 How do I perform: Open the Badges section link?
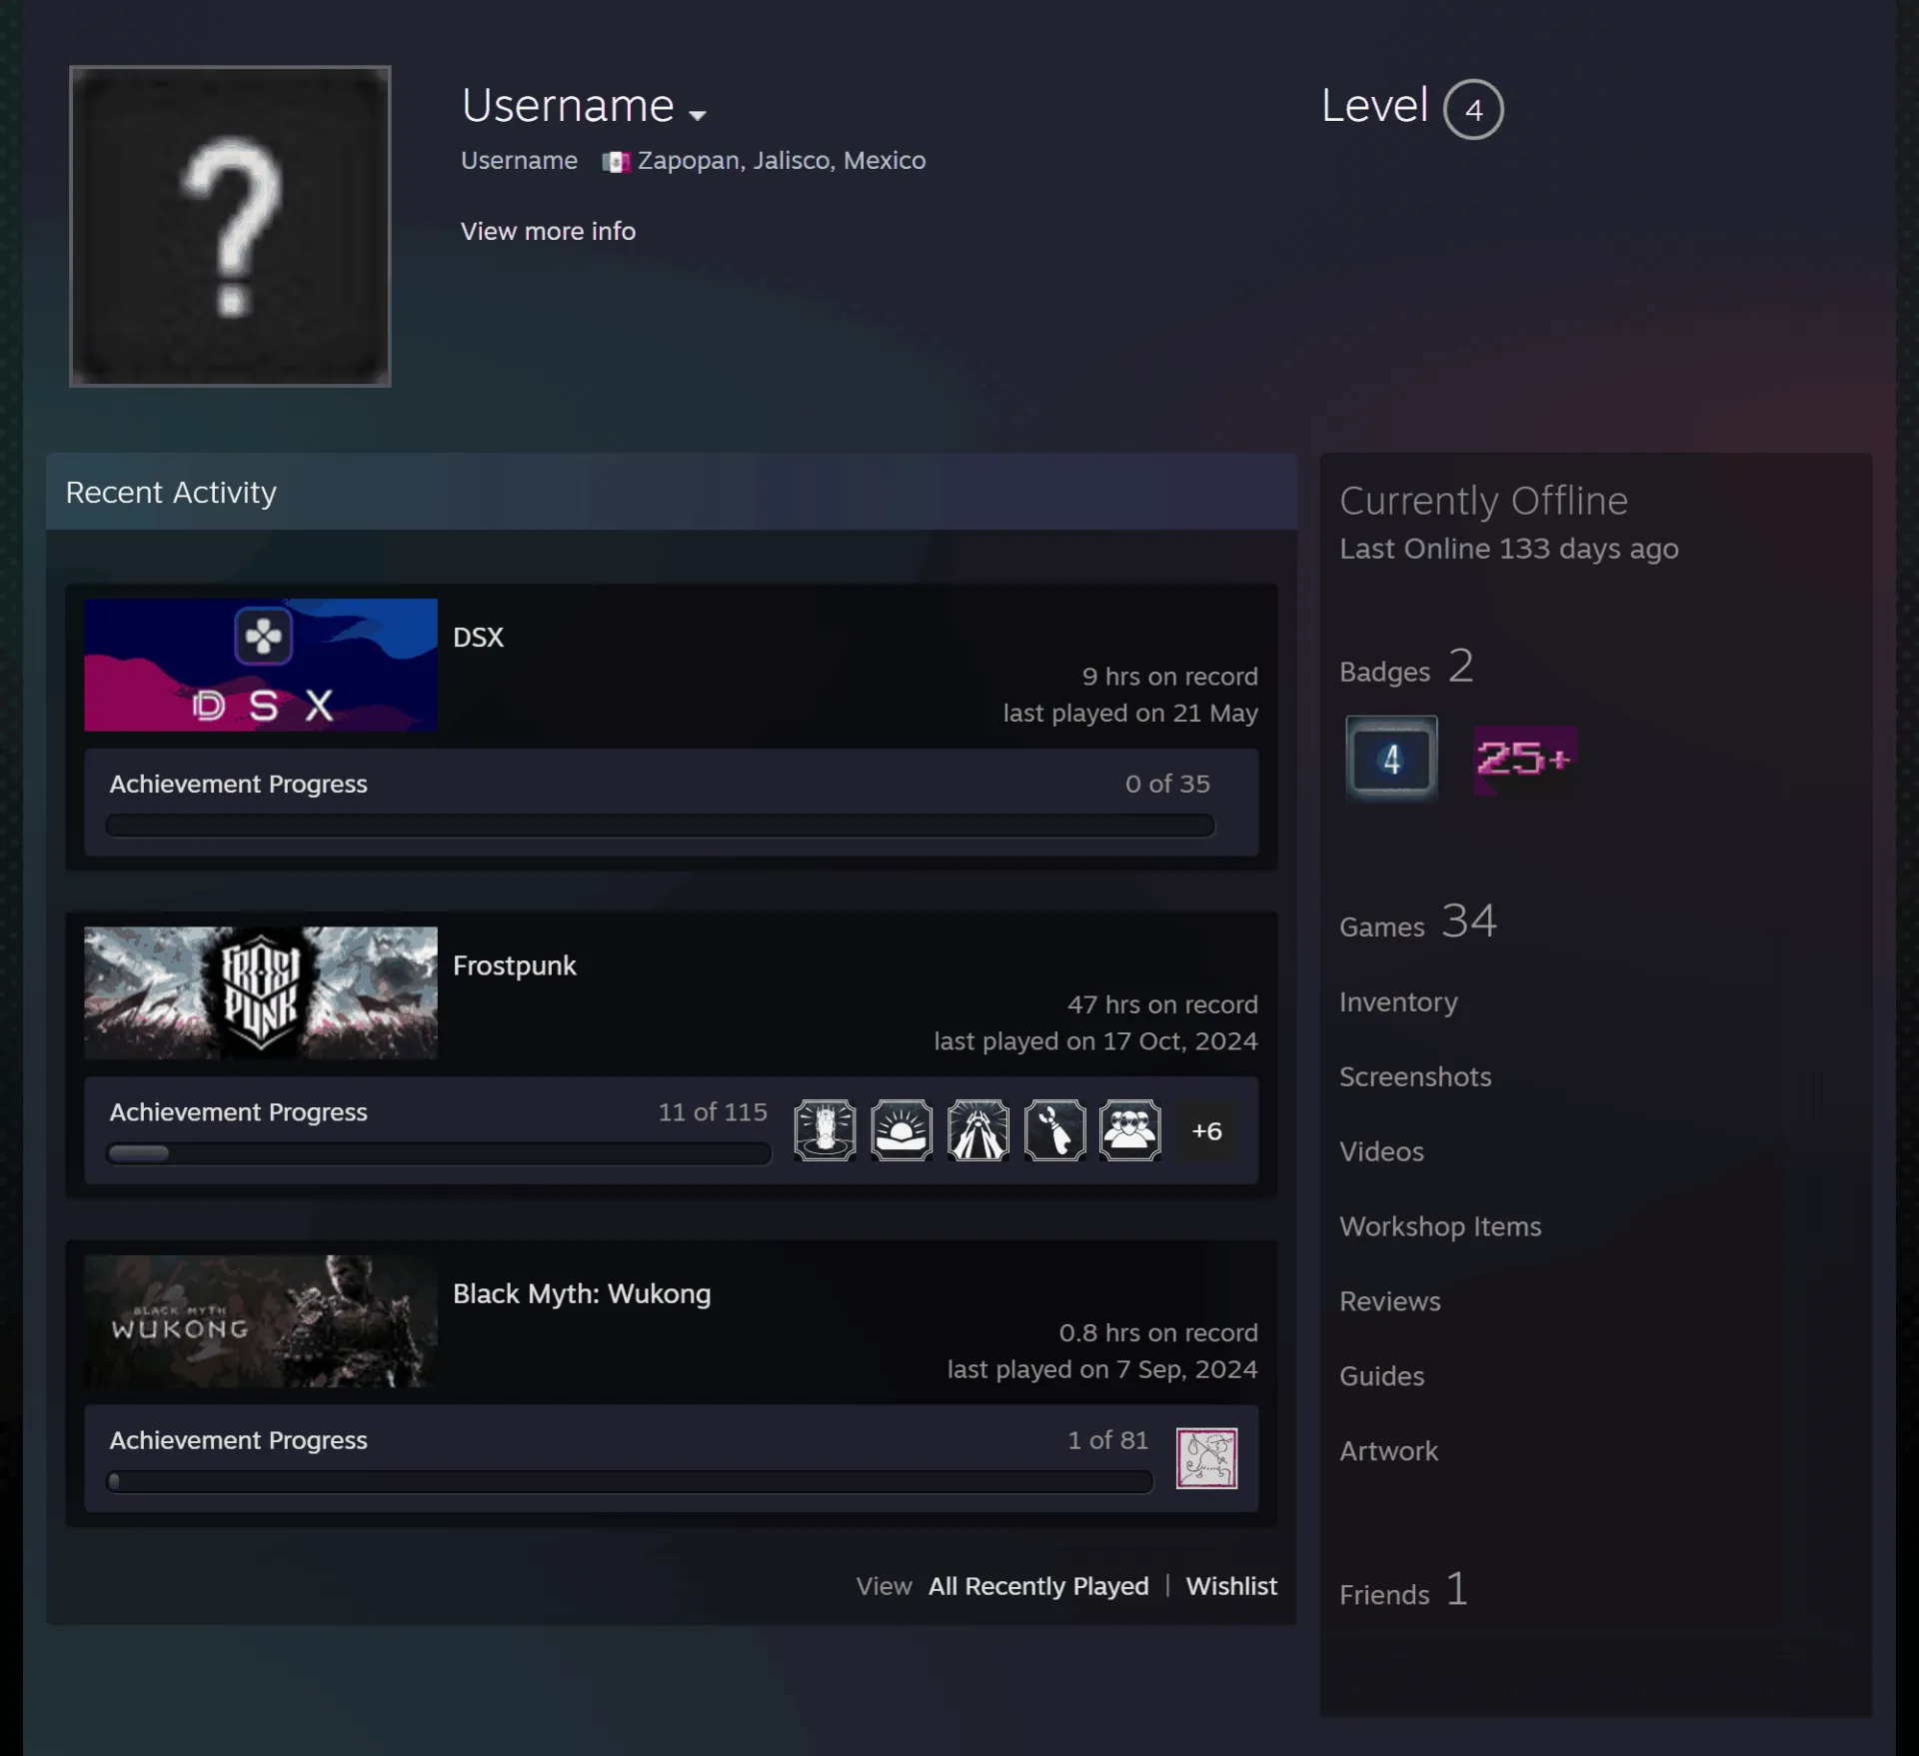tap(1405, 668)
